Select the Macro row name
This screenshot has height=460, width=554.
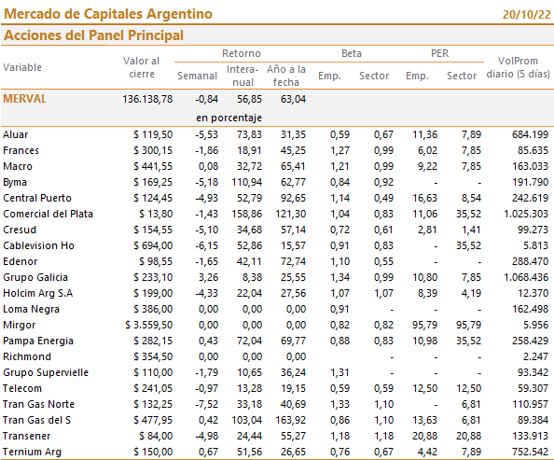[x=18, y=166]
